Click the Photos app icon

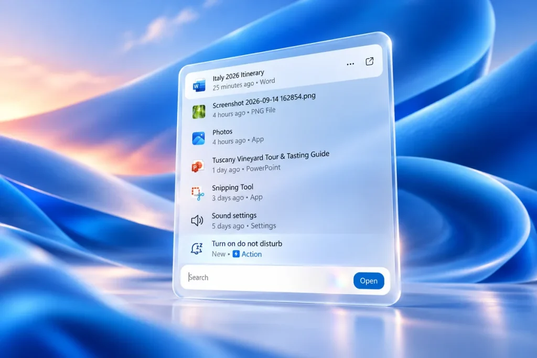click(x=198, y=138)
